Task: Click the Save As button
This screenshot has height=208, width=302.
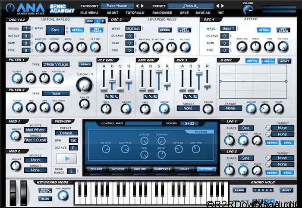Action: coord(203,12)
